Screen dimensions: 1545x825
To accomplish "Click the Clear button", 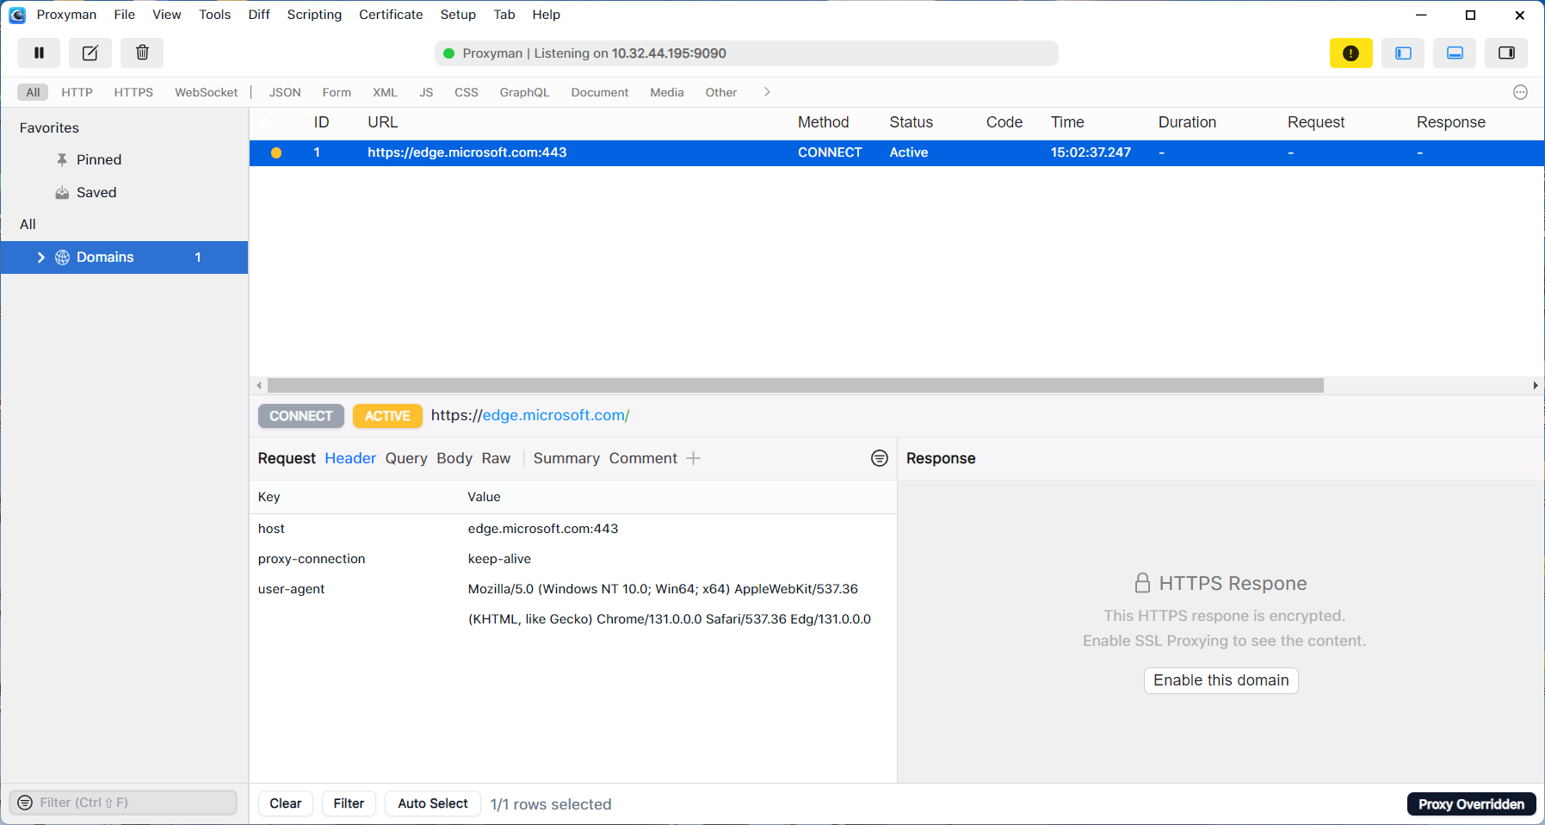I will pyautogui.click(x=286, y=803).
